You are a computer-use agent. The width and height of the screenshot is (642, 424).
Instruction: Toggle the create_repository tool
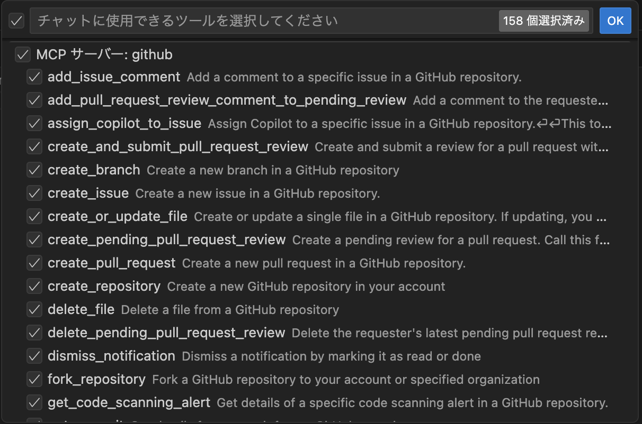pos(34,286)
